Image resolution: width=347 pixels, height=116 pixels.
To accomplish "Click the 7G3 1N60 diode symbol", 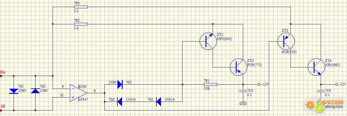I will point(120,84).
